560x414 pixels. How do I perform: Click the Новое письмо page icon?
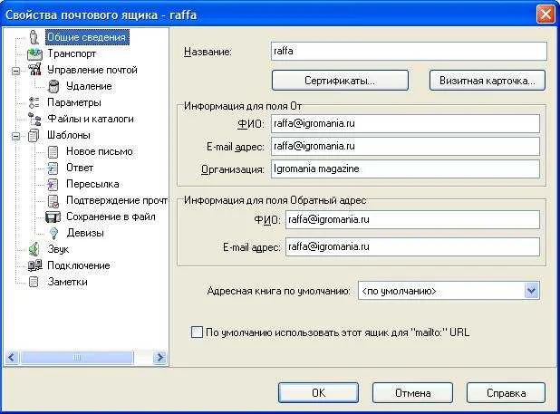pyautogui.click(x=53, y=151)
